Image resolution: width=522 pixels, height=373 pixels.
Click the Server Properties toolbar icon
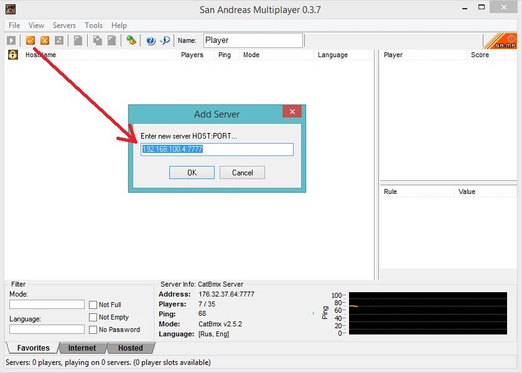click(111, 40)
